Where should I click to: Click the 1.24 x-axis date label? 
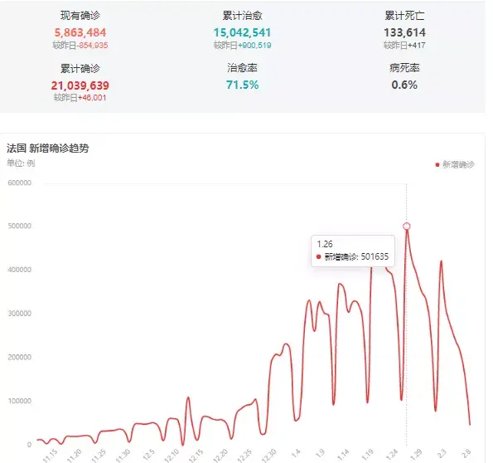391,455
